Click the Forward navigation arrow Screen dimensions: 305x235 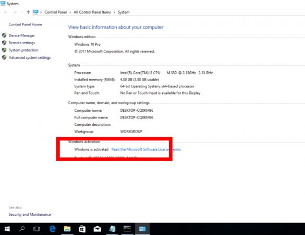(x=15, y=12)
